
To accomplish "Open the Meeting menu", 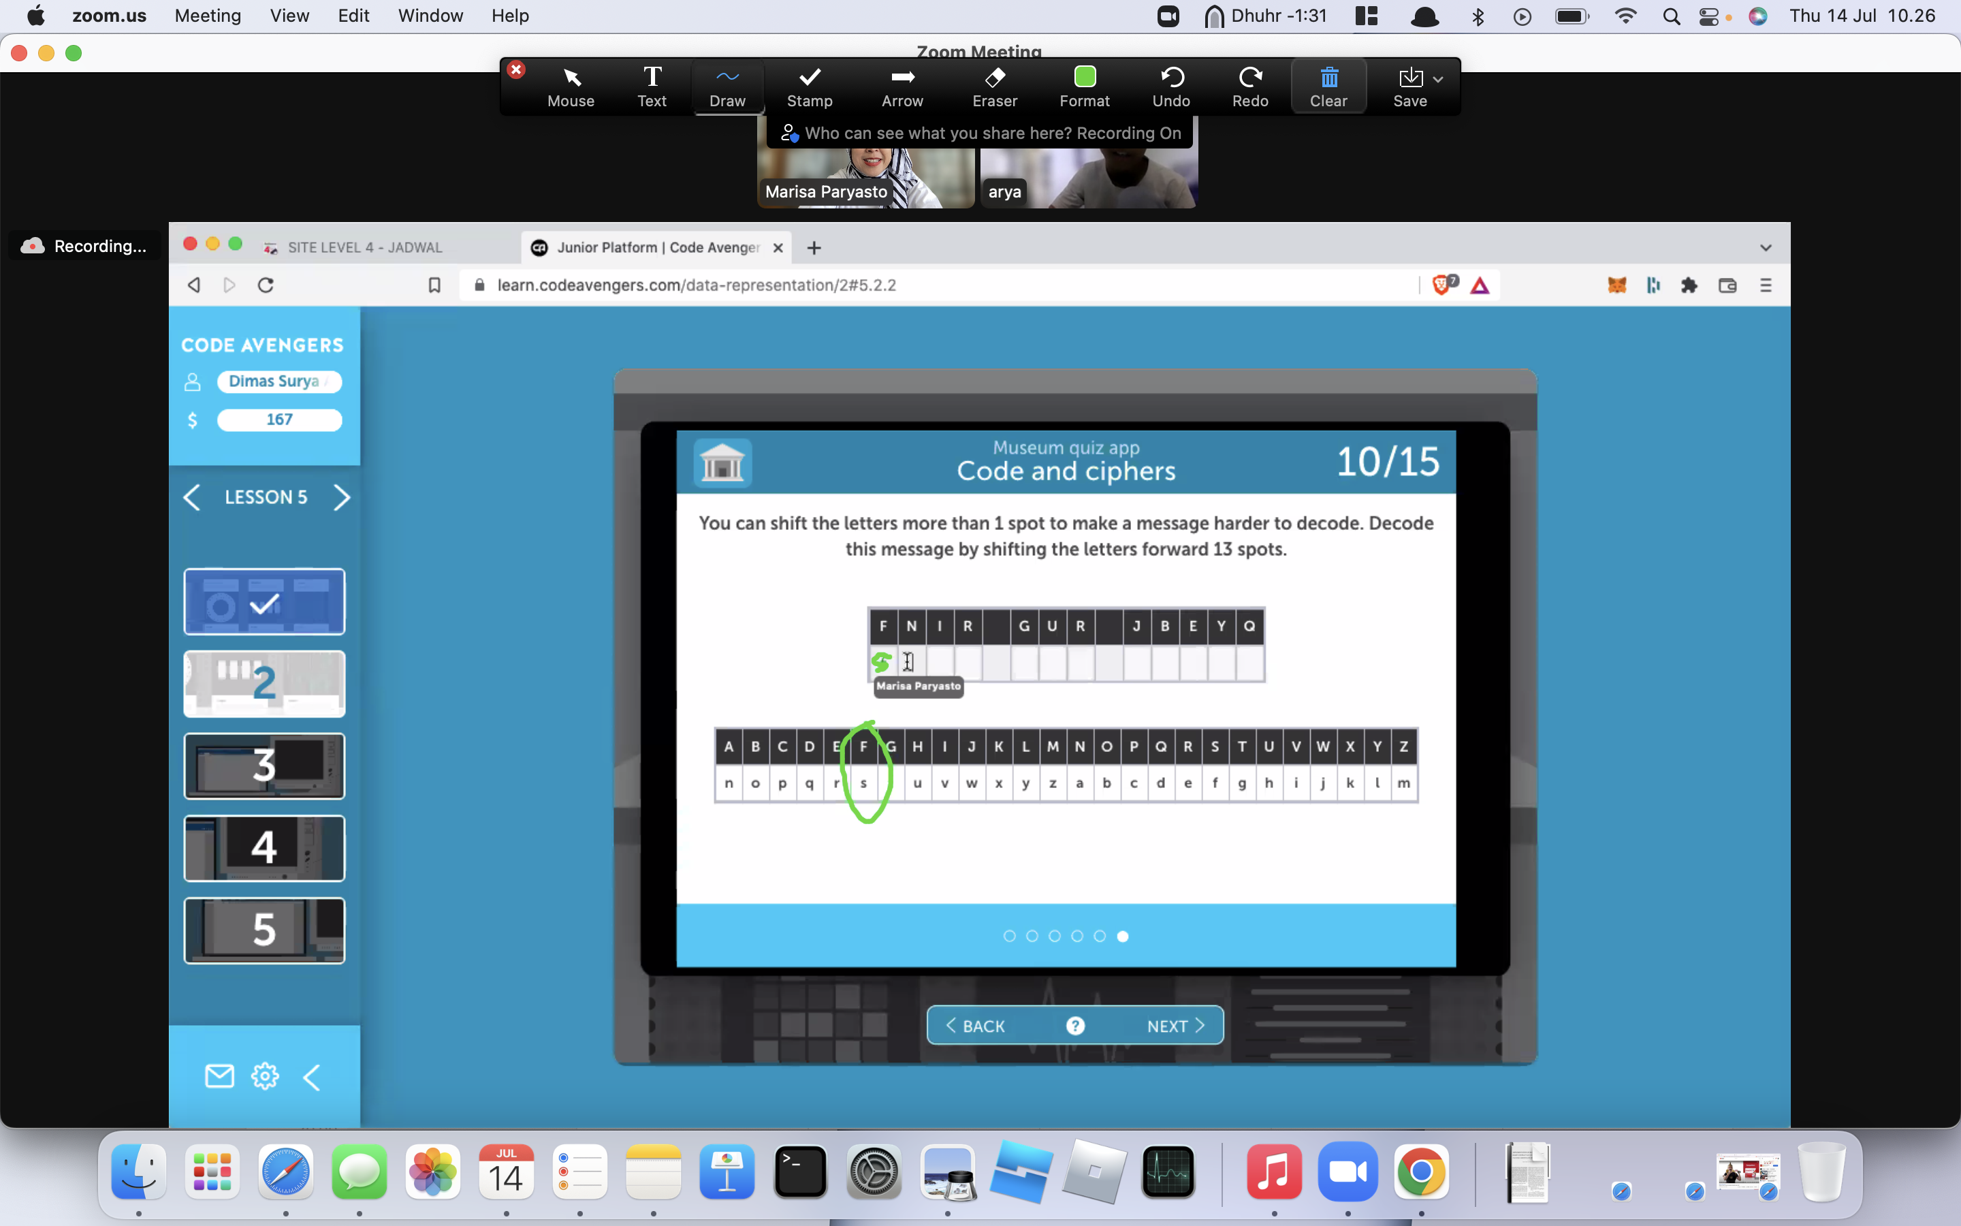I will (x=208, y=16).
